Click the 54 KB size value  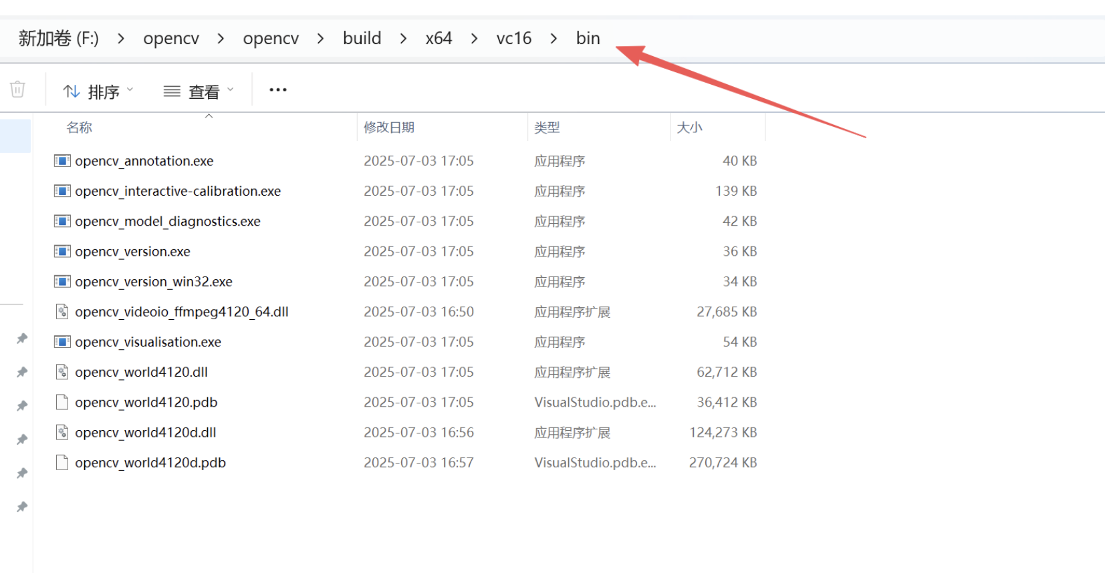click(x=740, y=342)
